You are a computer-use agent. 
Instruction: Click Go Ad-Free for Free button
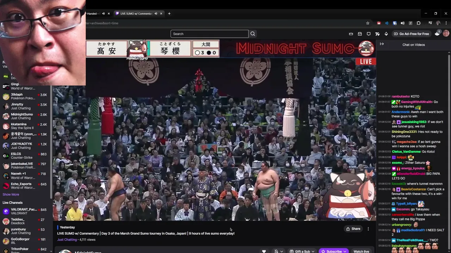pyautogui.click(x=411, y=34)
